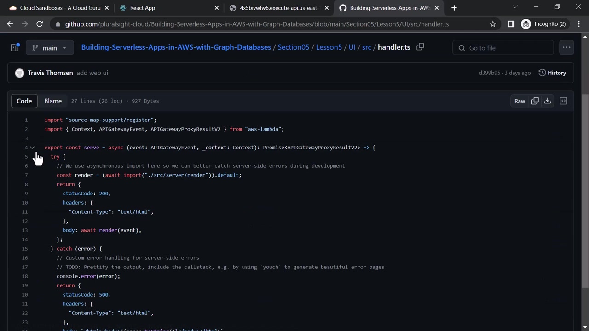Open the Section05 breadcrumb link

[293, 47]
